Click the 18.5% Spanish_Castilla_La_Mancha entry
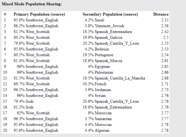This screenshot has height=137, width=186. click(114, 78)
